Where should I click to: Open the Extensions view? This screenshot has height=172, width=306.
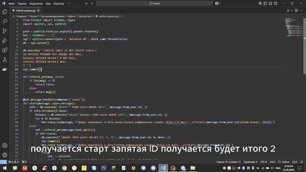point(5,50)
